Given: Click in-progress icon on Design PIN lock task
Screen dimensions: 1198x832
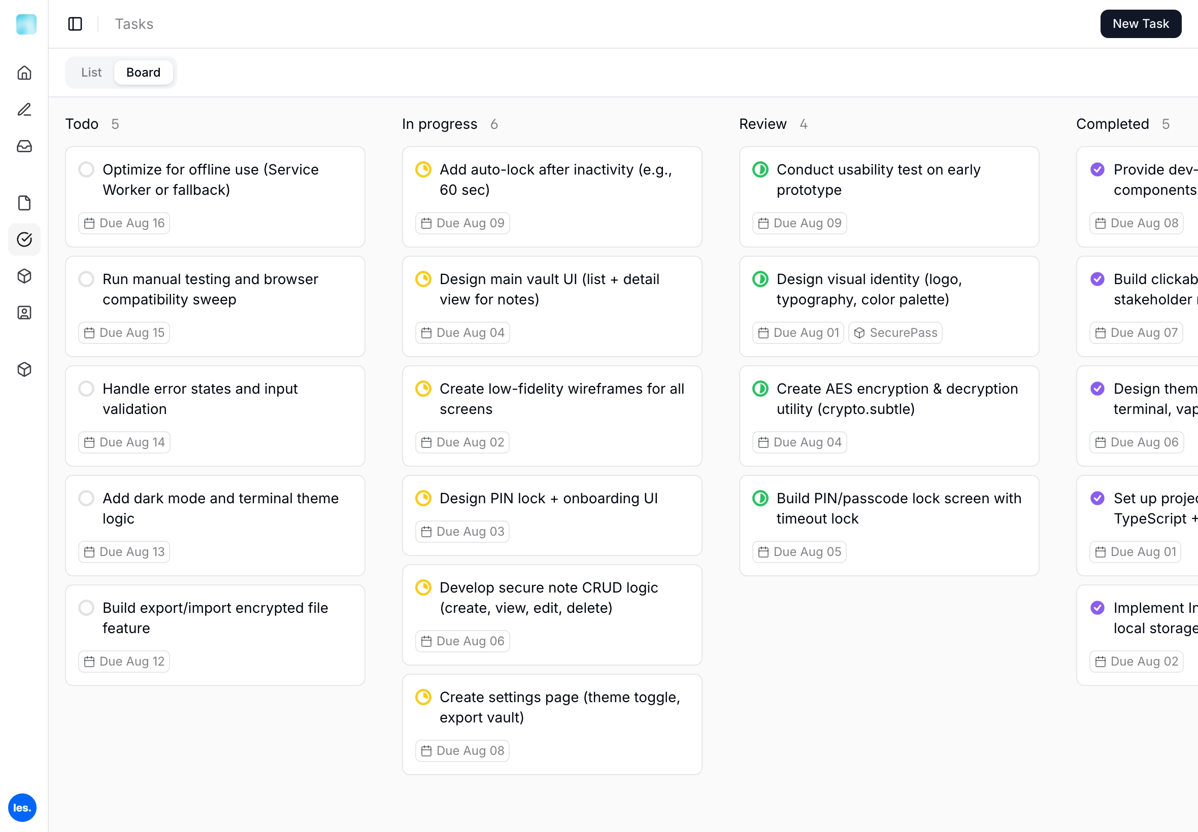Looking at the screenshot, I should [x=423, y=498].
